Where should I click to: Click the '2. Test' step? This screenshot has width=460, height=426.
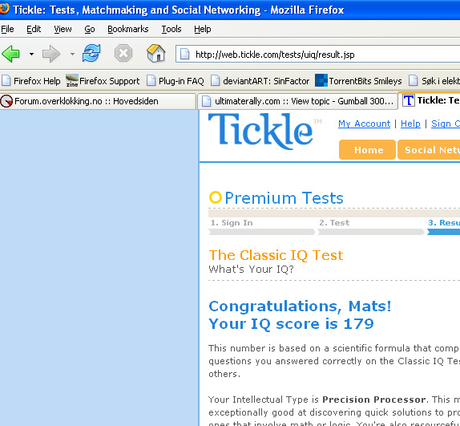click(x=334, y=223)
